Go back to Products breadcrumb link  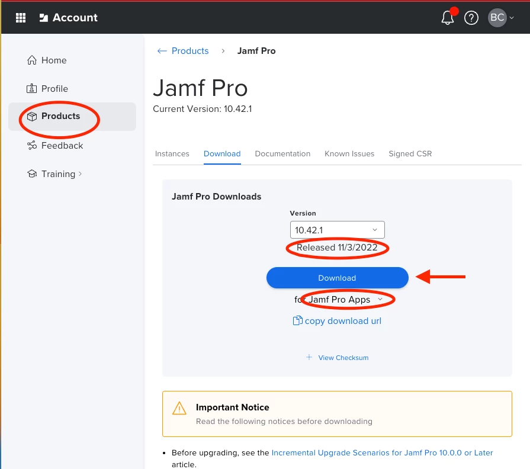tap(190, 51)
